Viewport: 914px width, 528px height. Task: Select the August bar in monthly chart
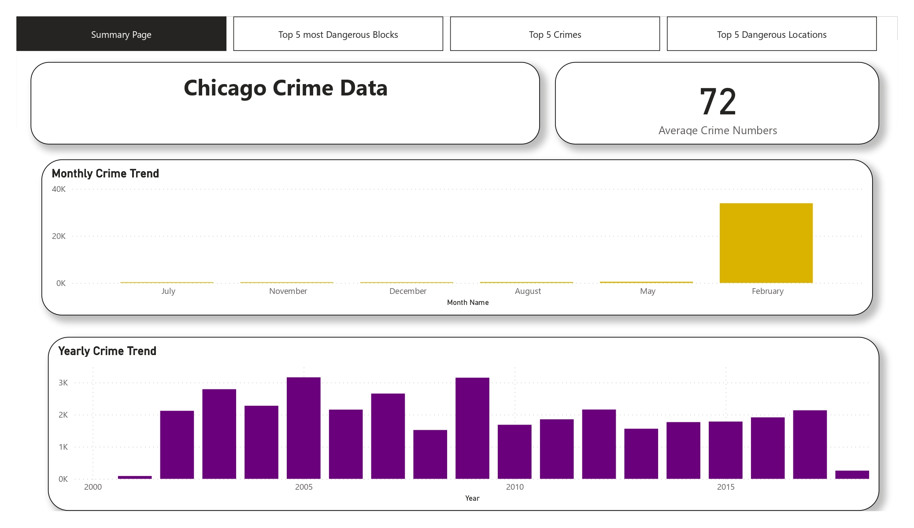526,282
